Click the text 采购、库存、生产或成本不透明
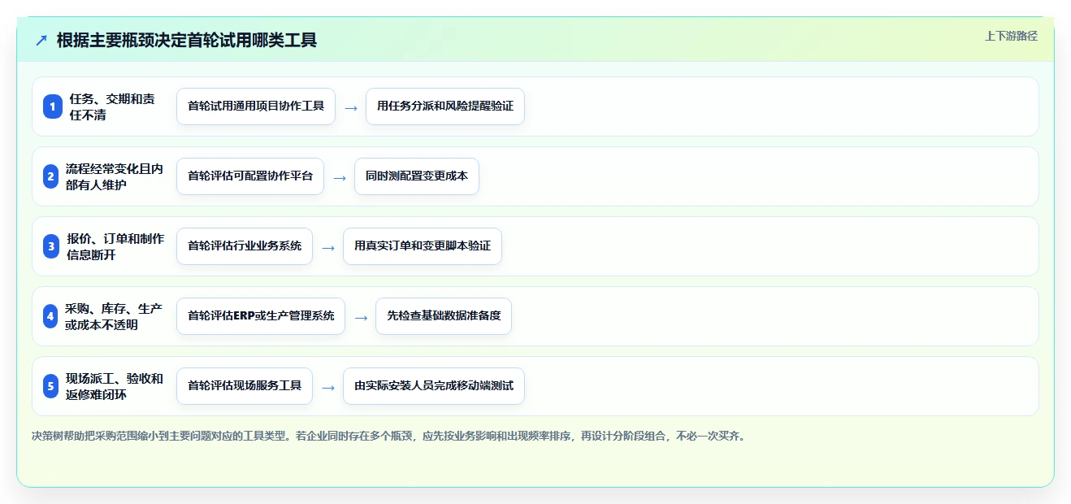 pos(114,316)
